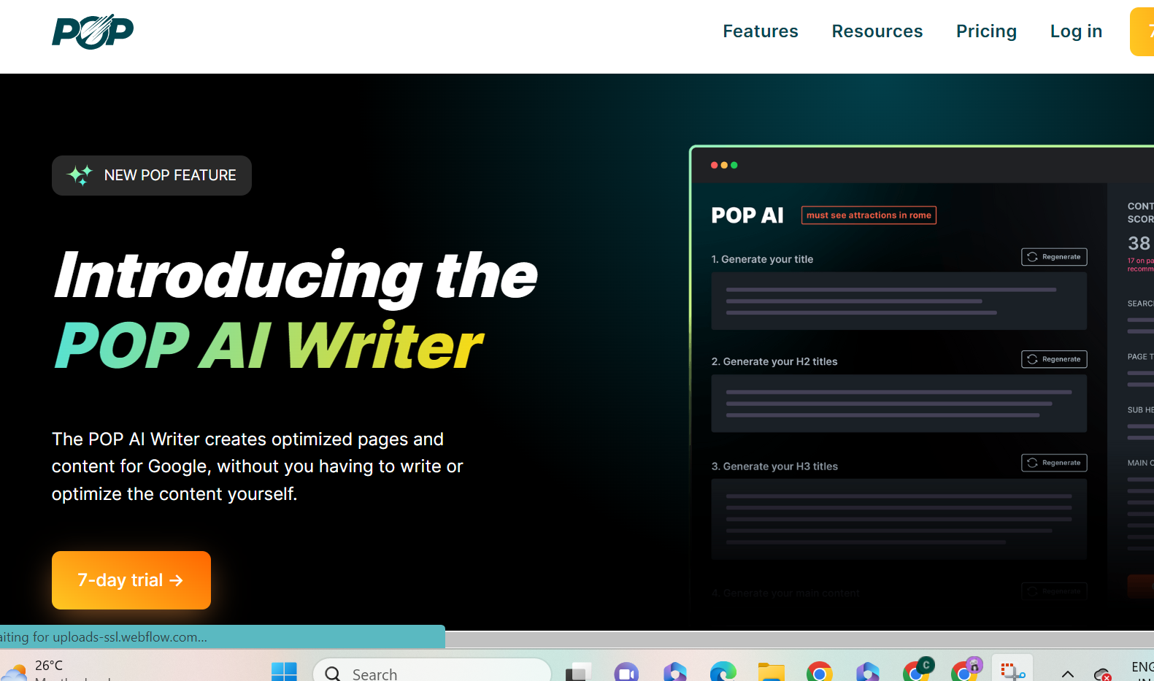Click the 'POP AI' heading in preview
Screen dimensions: 1154x681
tap(747, 215)
